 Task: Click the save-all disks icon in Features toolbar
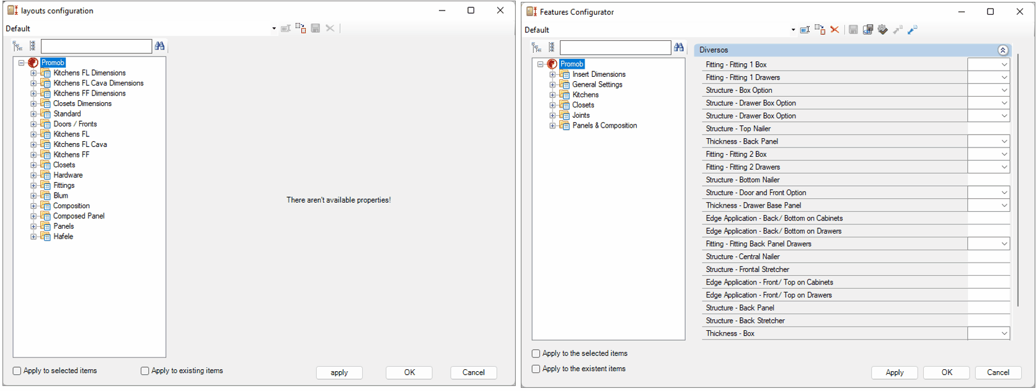[x=868, y=30]
